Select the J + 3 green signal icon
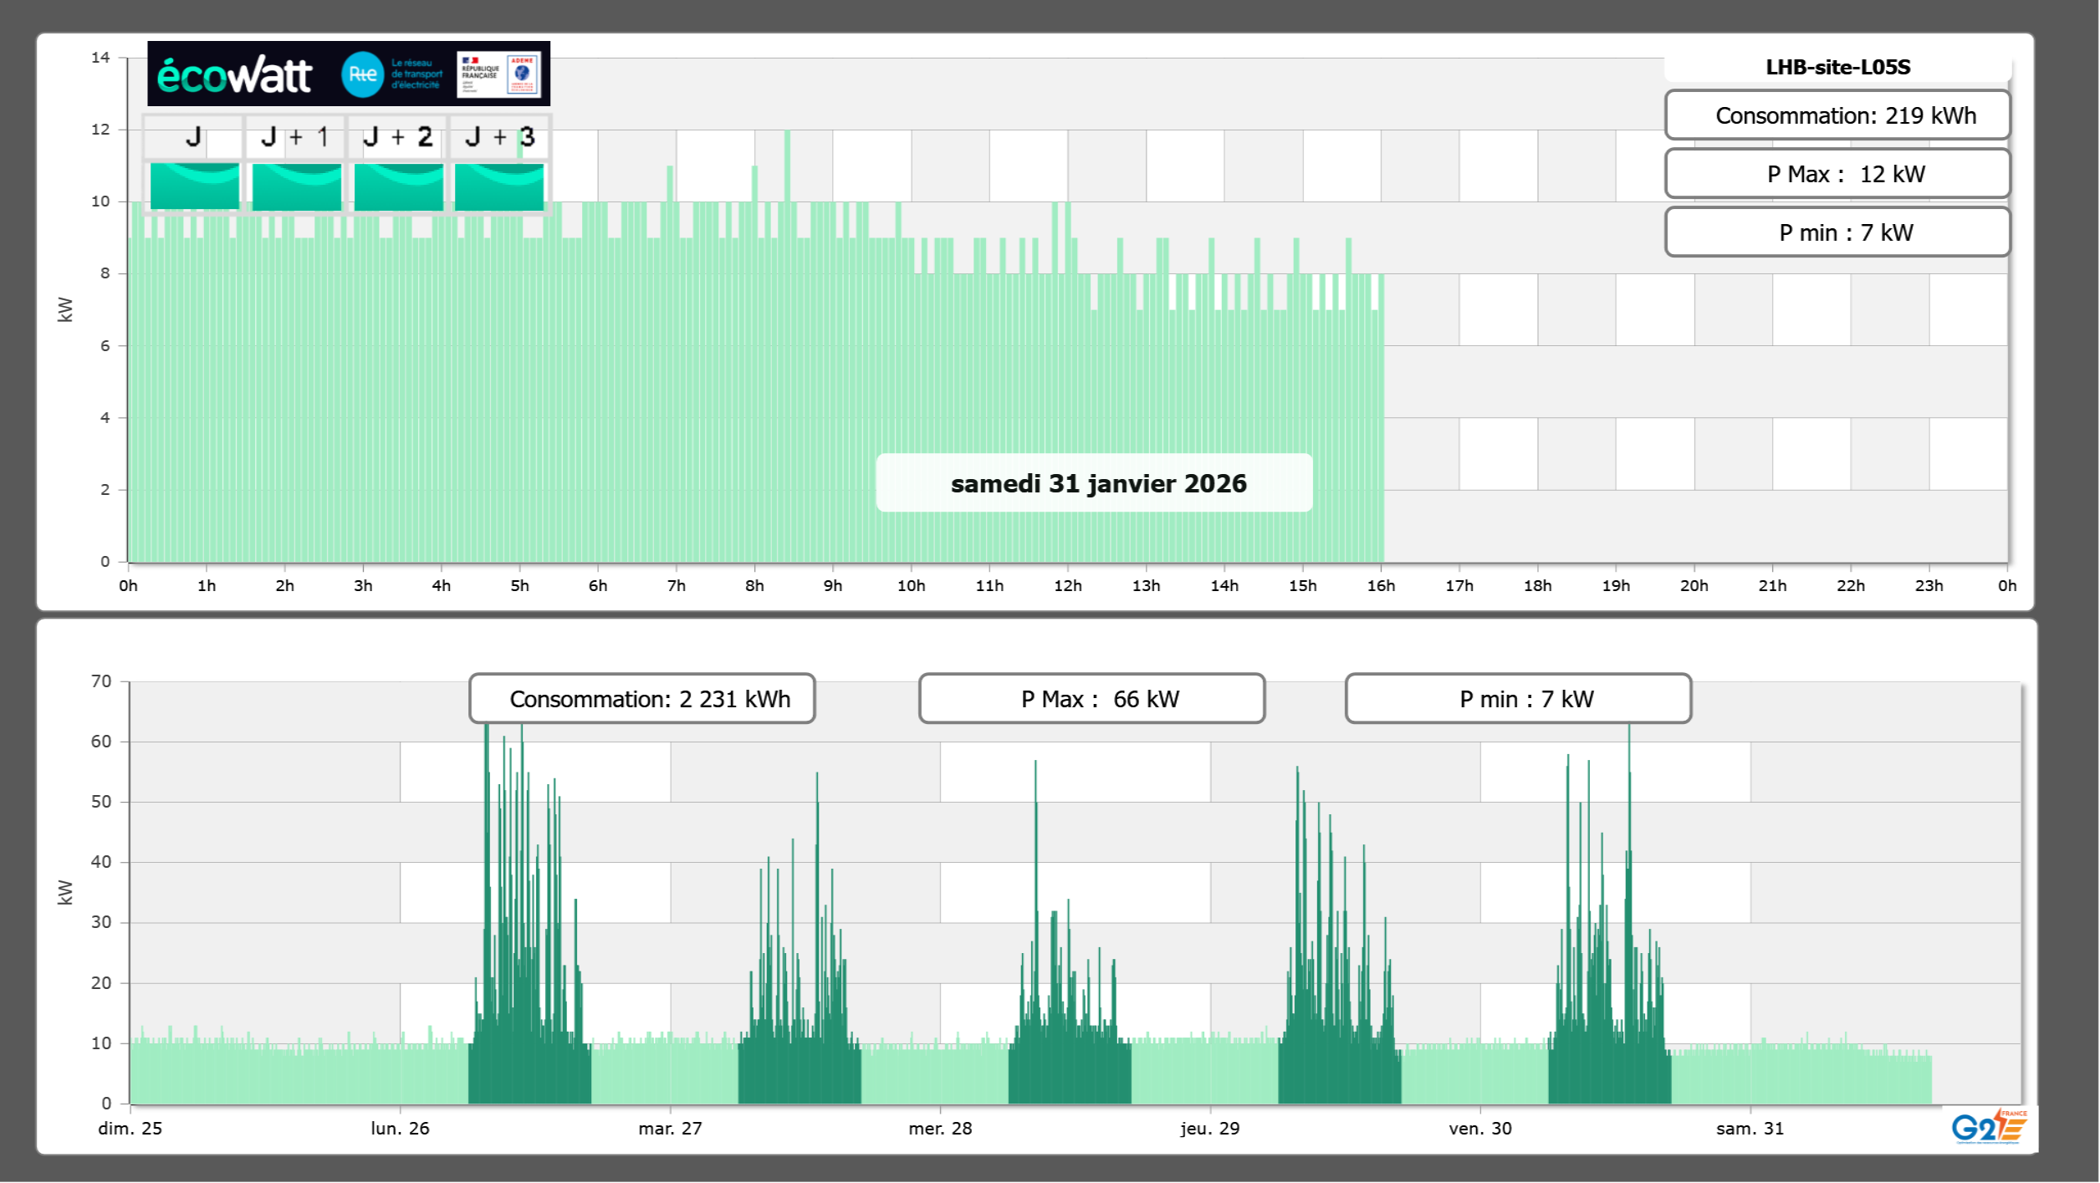The width and height of the screenshot is (2100, 1183). click(x=499, y=186)
